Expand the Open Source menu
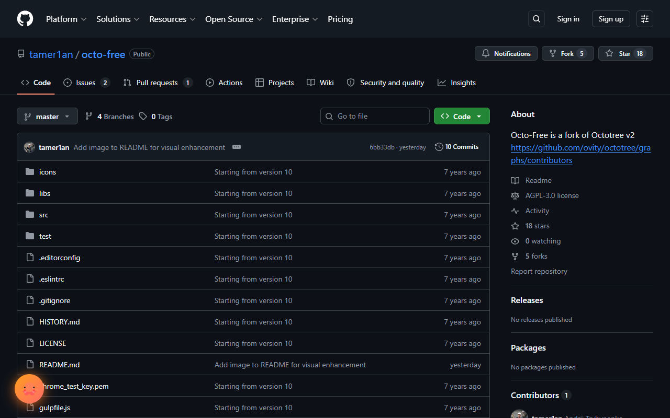This screenshot has height=418, width=670. (x=234, y=19)
